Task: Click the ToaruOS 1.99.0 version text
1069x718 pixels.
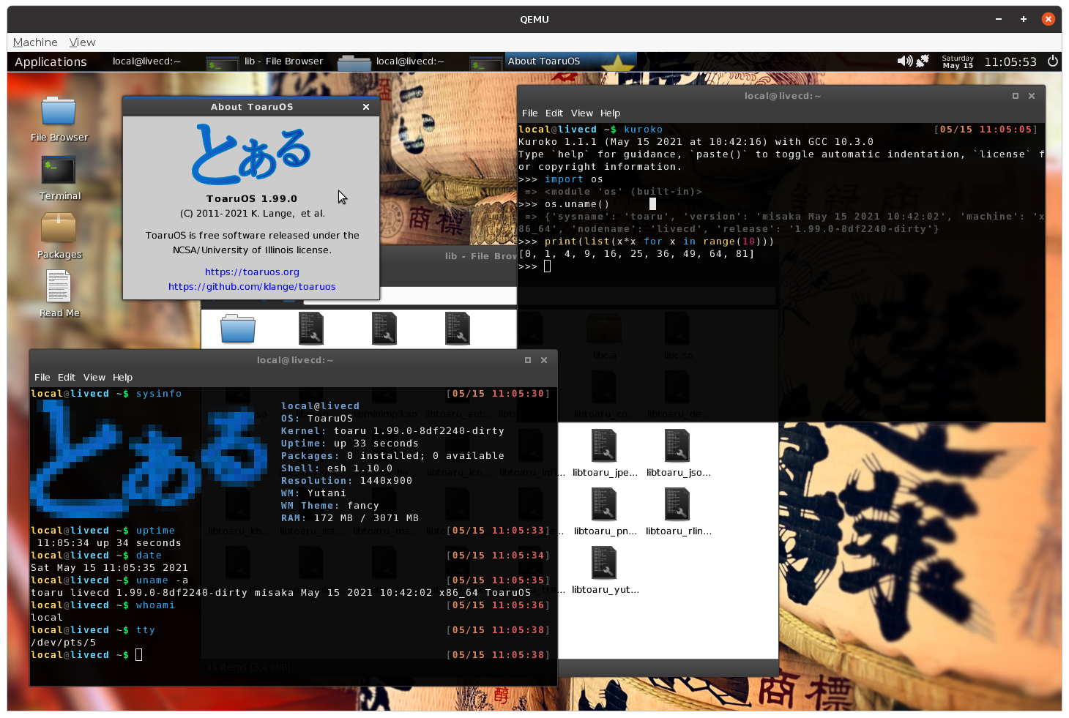Action: pyautogui.click(x=252, y=199)
